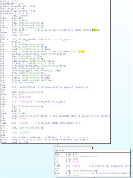This screenshot has height=178, width=133.
Task: Click the line 'rx_magic_string_ptr = $fp'
Action: [18, 11]
